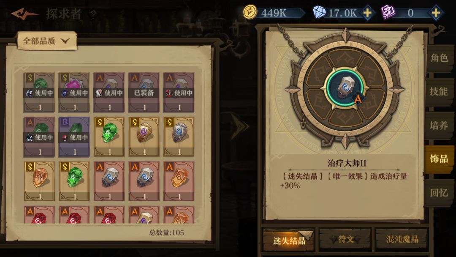This screenshot has height=257, width=456.
Task: Choose the 已装备 equipped A-rank crystal
Action: coord(144,92)
